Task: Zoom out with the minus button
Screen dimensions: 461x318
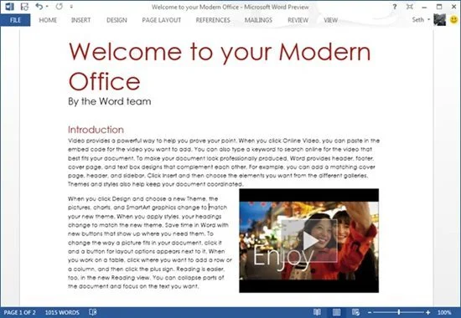Action: tap(370, 313)
